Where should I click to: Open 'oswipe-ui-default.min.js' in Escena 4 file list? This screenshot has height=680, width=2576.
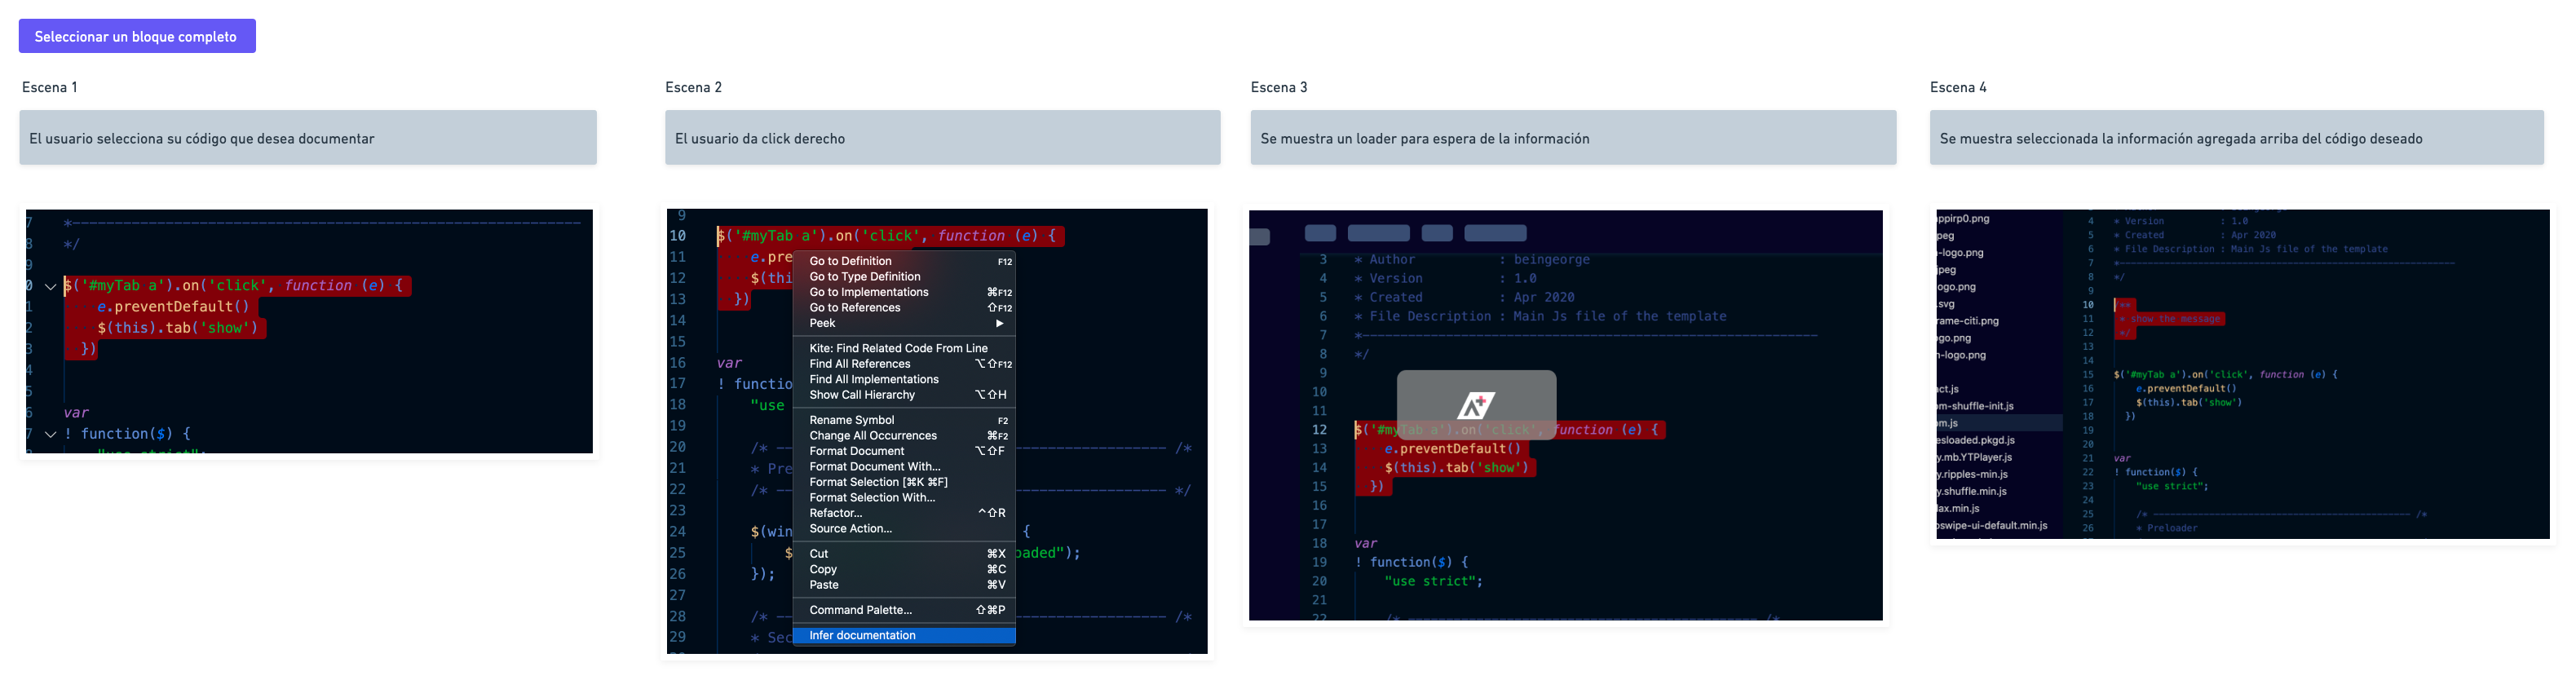1992,525
